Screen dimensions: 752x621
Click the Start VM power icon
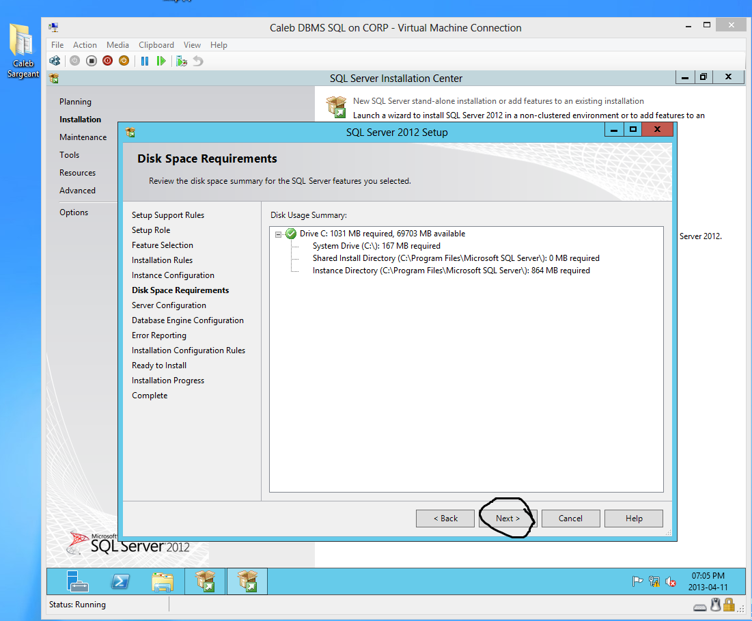(x=75, y=61)
